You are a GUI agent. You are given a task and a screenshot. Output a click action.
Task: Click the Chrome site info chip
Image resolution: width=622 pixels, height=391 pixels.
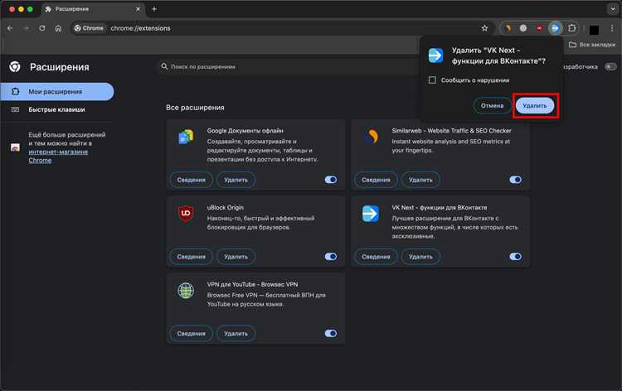click(90, 28)
